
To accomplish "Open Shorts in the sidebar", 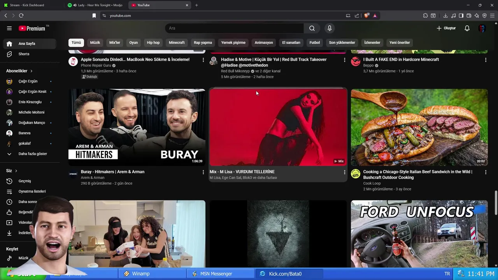I will [x=30, y=54].
